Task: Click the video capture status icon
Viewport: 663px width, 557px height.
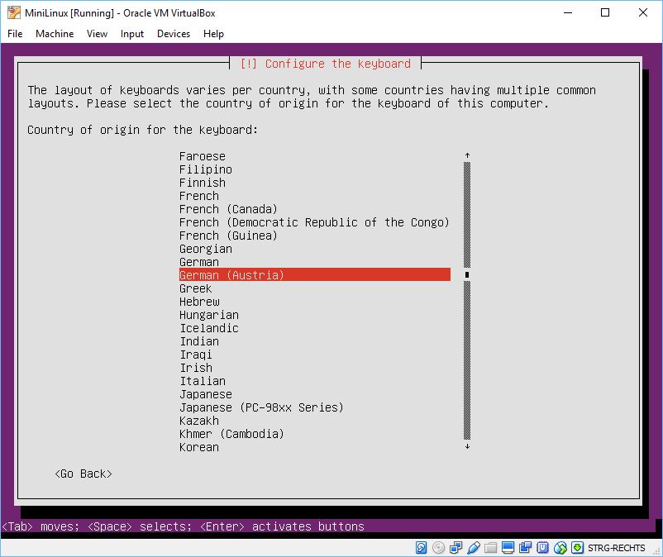Action: click(526, 547)
